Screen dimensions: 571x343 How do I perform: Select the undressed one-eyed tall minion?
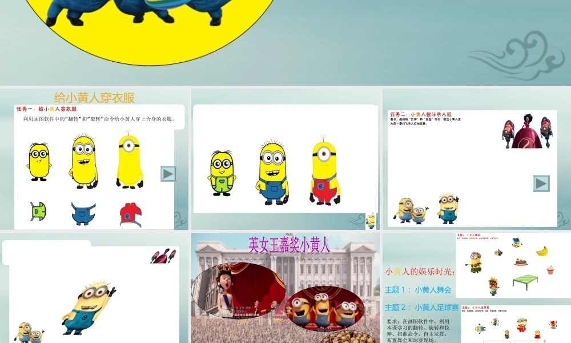[130, 159]
